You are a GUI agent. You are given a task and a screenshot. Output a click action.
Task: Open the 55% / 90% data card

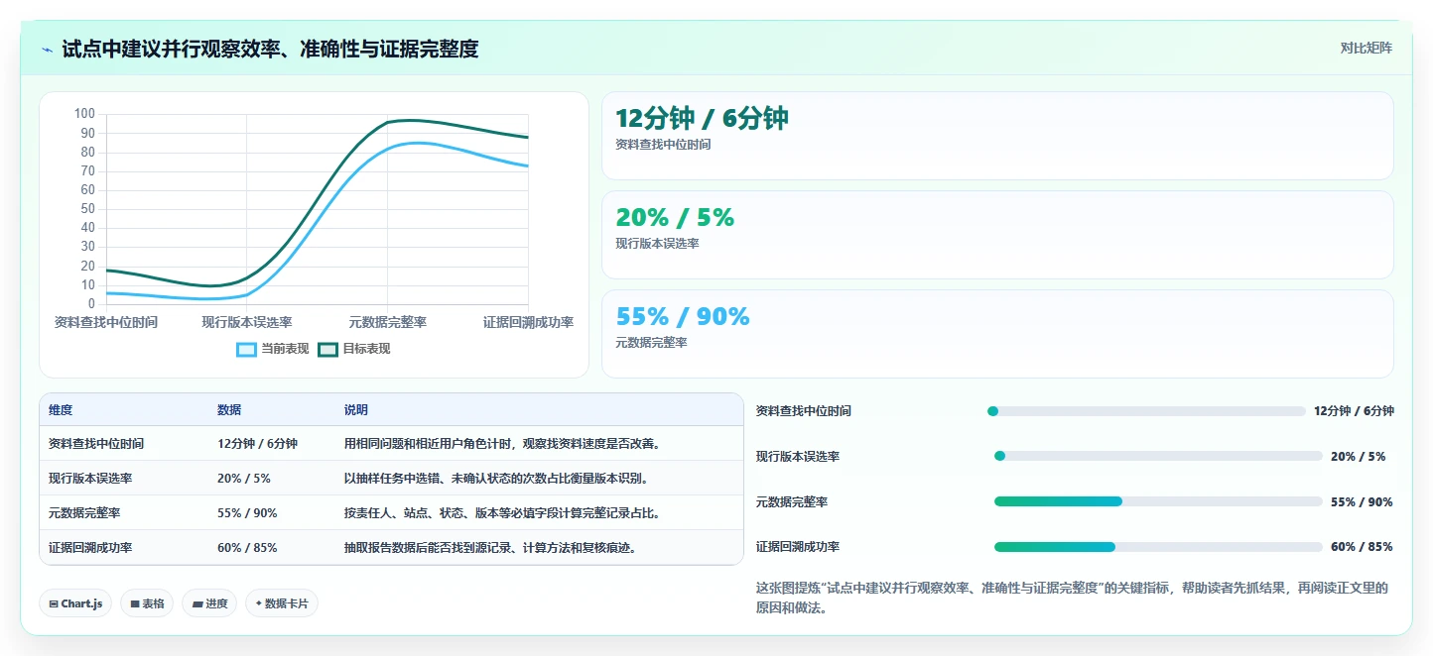[x=997, y=334]
